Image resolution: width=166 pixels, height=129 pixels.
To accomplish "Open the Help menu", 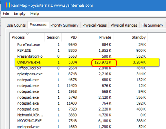I will [x=35, y=14].
